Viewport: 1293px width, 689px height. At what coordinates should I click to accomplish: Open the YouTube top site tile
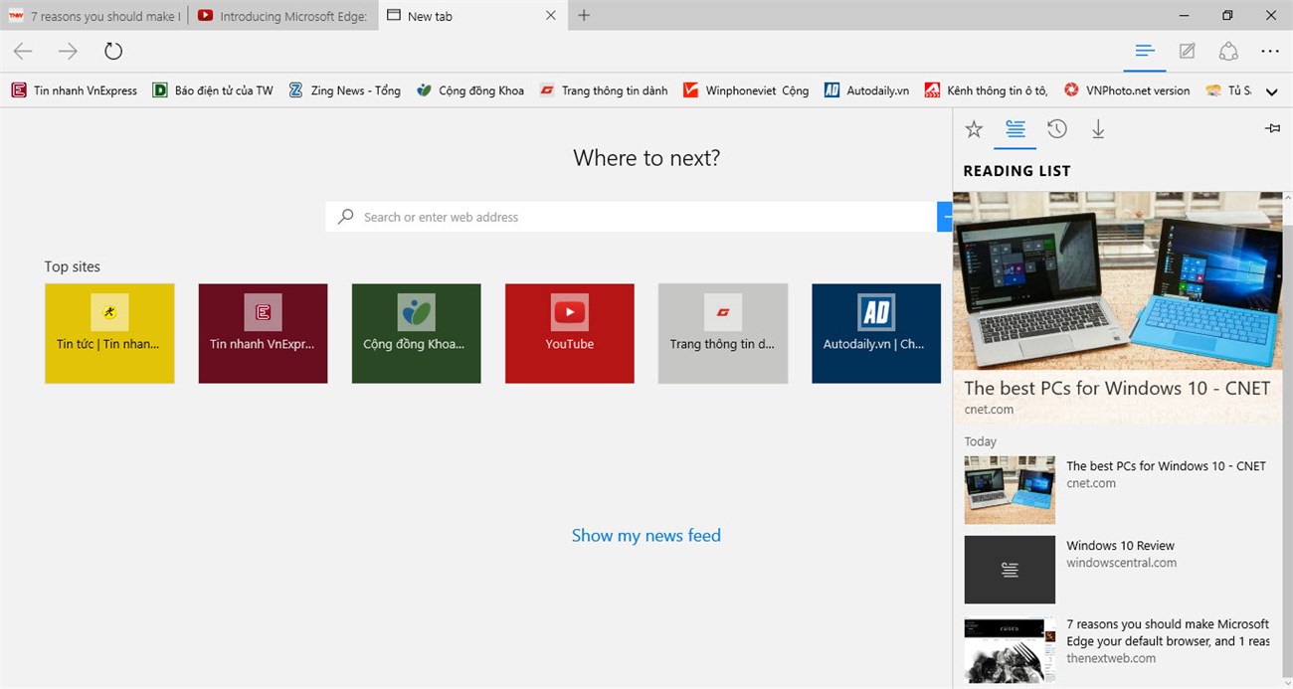click(570, 333)
